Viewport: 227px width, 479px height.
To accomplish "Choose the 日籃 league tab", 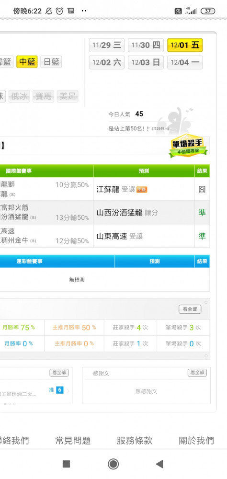I will [51, 62].
